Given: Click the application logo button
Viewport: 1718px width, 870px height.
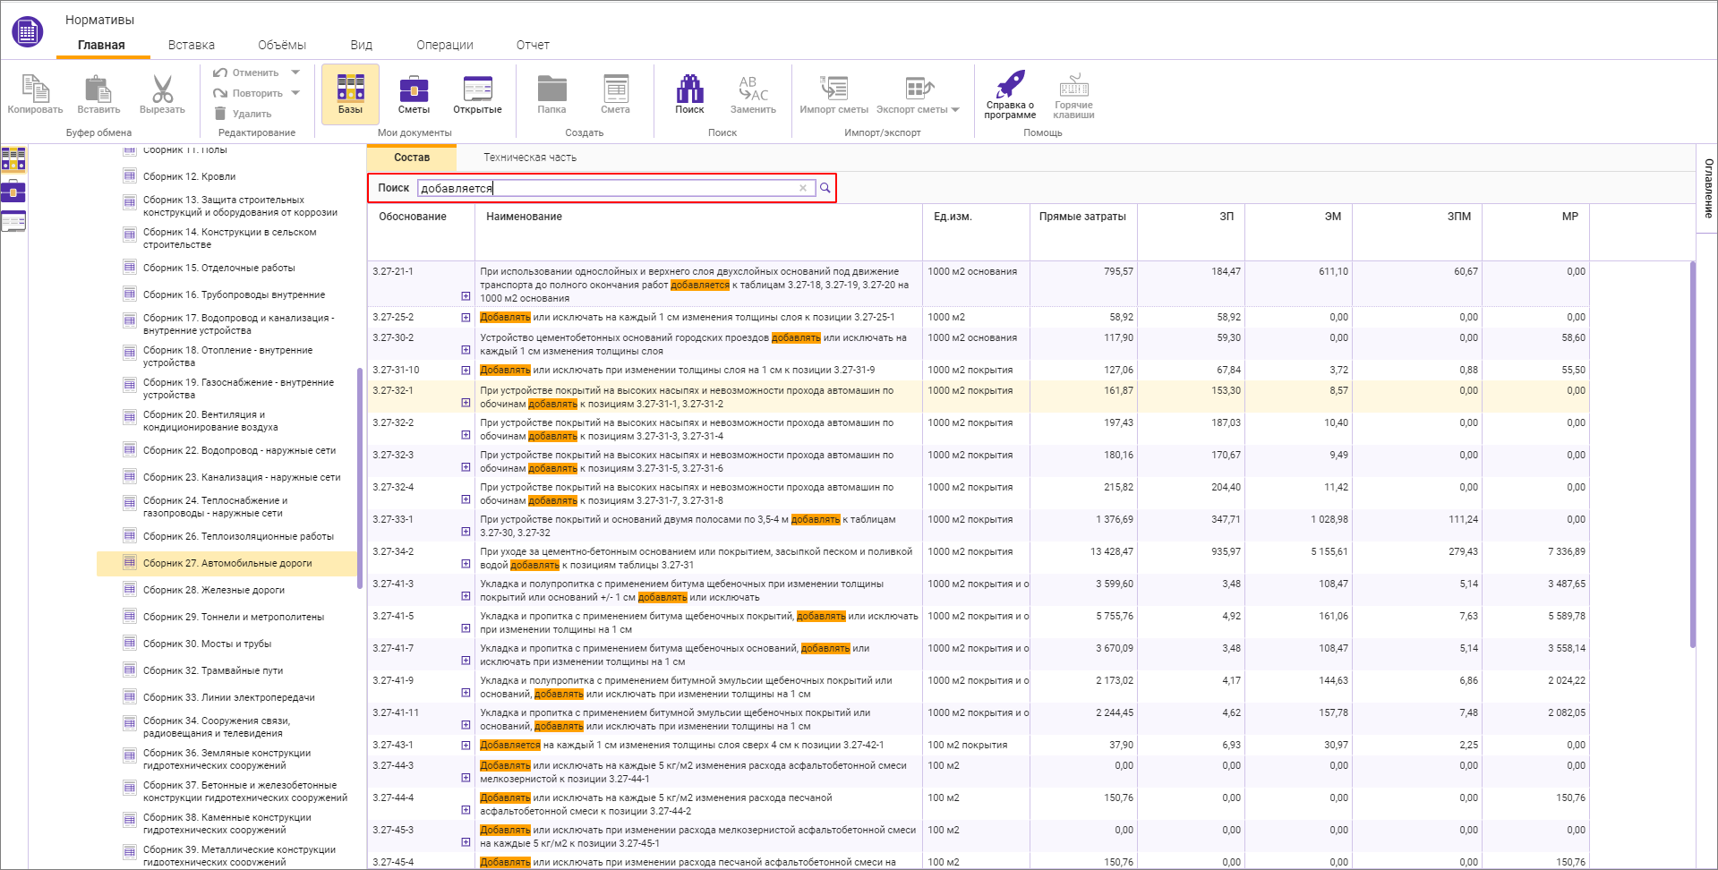Looking at the screenshot, I should [x=28, y=32].
